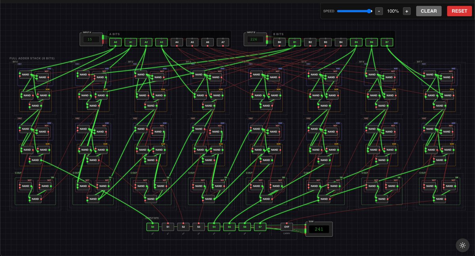This screenshot has height=256, width=475.
Task: Switch off input bit A3
Action: click(x=161, y=42)
